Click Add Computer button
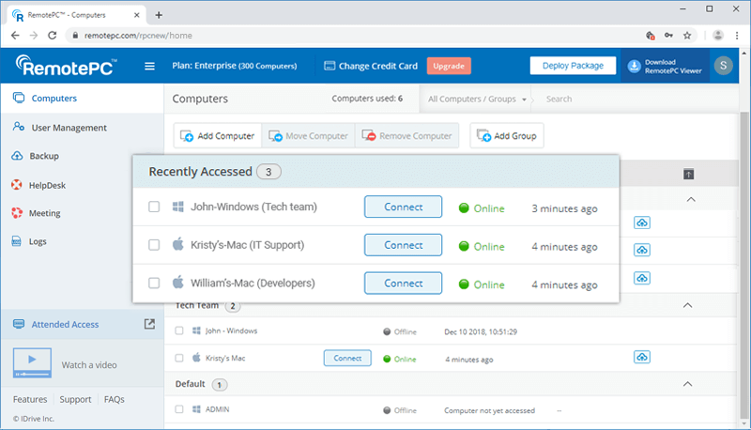The height and width of the screenshot is (430, 751). pyautogui.click(x=218, y=136)
